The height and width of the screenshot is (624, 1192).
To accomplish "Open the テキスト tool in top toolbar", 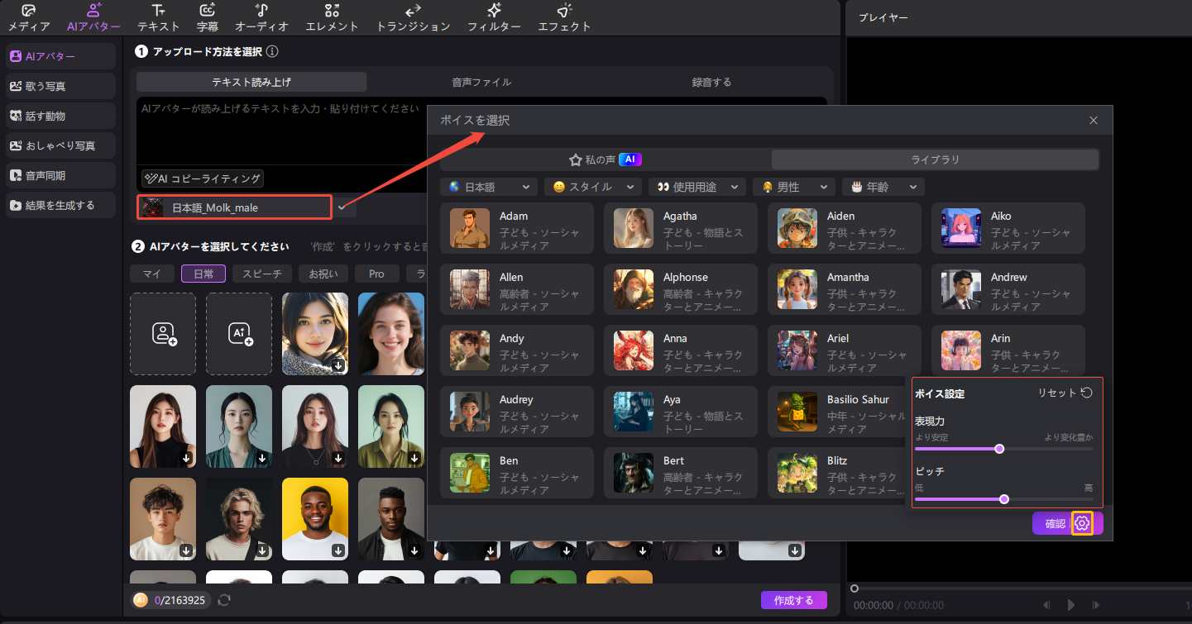I will point(159,17).
